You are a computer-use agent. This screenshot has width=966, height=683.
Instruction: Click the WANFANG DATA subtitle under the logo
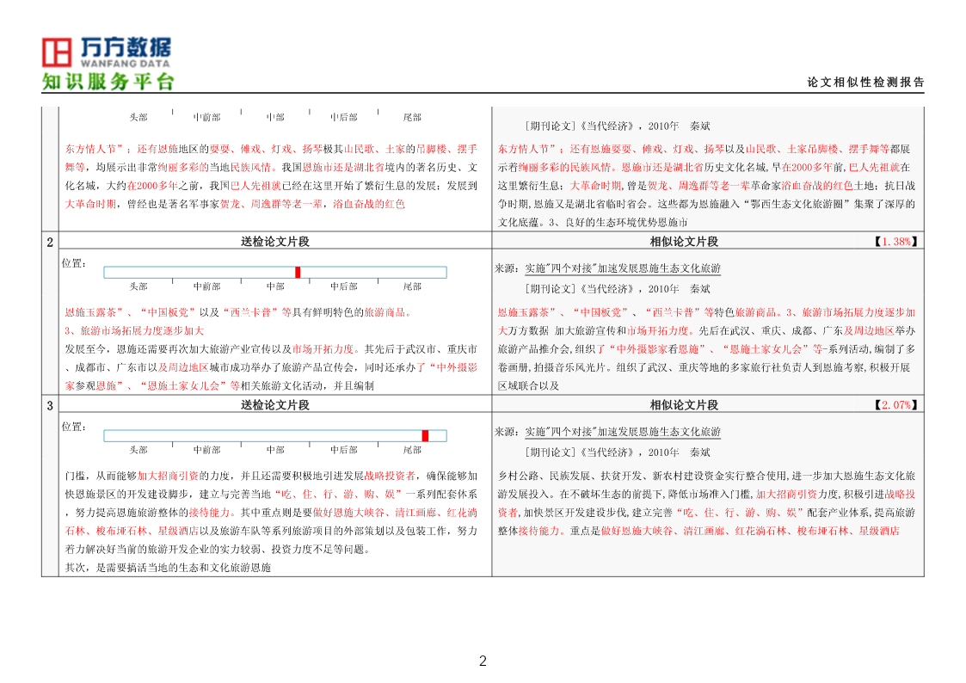(125, 64)
